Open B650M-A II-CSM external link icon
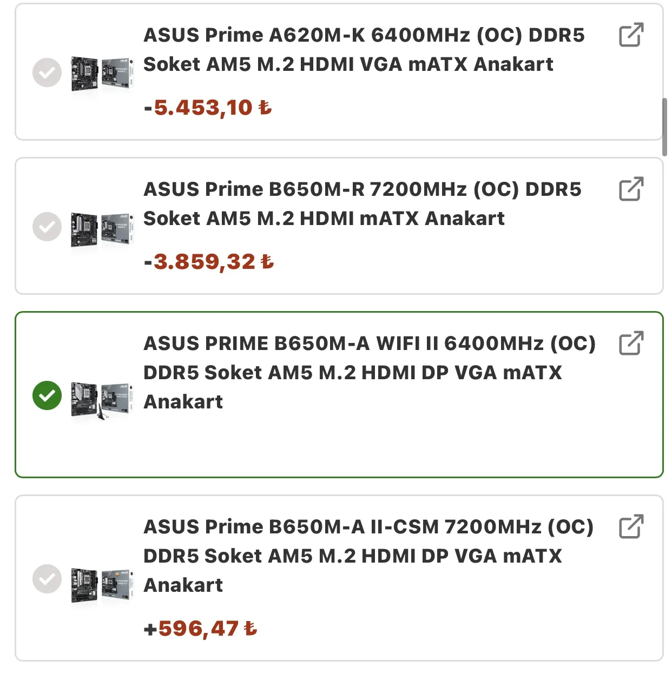 pyautogui.click(x=631, y=527)
